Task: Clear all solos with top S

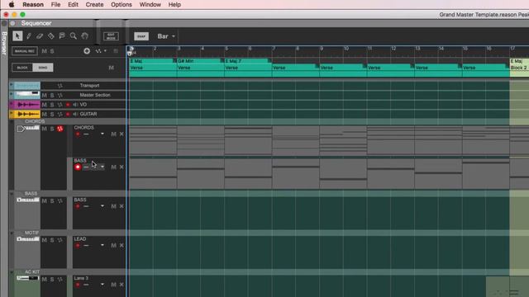Action: (x=52, y=51)
